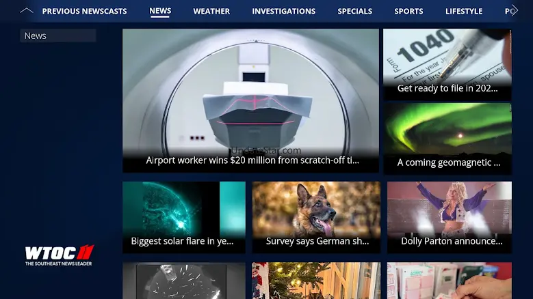This screenshot has width=533, height=299.
Task: Open the Investigations tab
Action: click(x=283, y=11)
